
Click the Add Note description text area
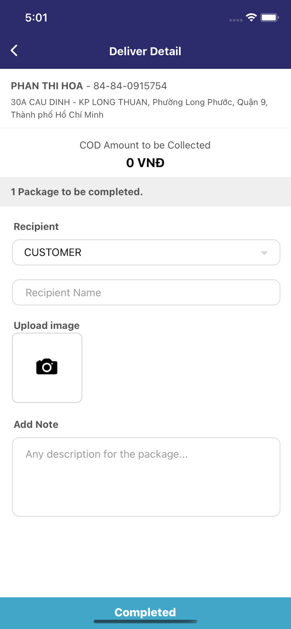click(146, 477)
